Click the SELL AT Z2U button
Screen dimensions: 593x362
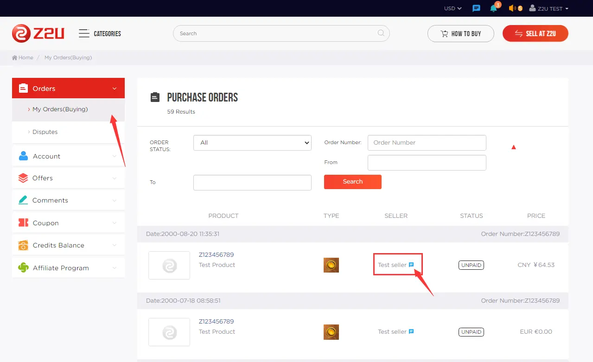[x=535, y=33]
